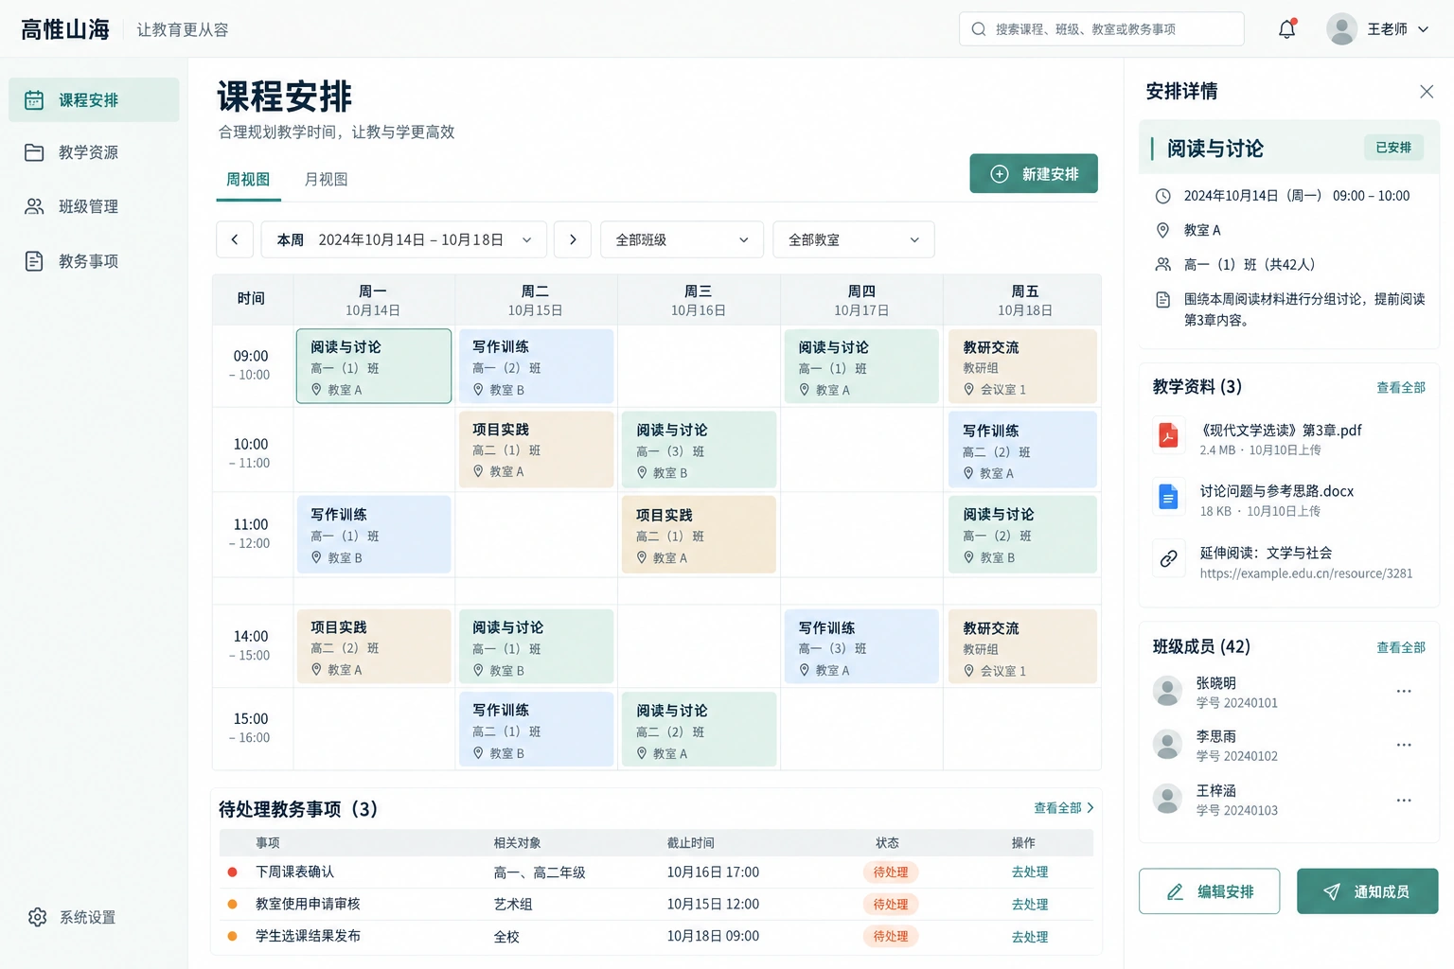Screen dimensions: 1454x969
Task: Close the 安排详情 panel
Action: pyautogui.click(x=1427, y=92)
